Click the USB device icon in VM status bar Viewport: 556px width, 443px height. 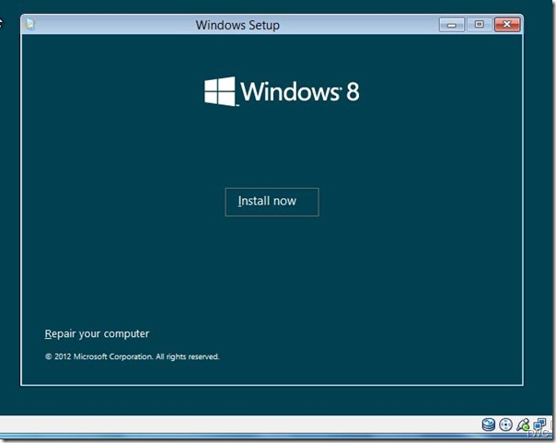click(x=523, y=425)
